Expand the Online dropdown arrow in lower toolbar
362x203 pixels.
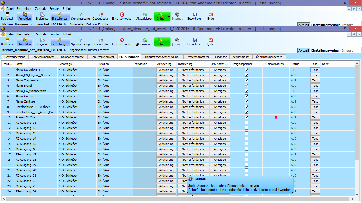[x=169, y=42]
